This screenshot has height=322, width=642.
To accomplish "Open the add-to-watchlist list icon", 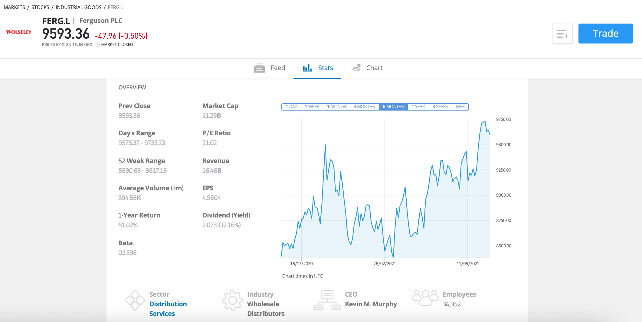I will [x=562, y=34].
